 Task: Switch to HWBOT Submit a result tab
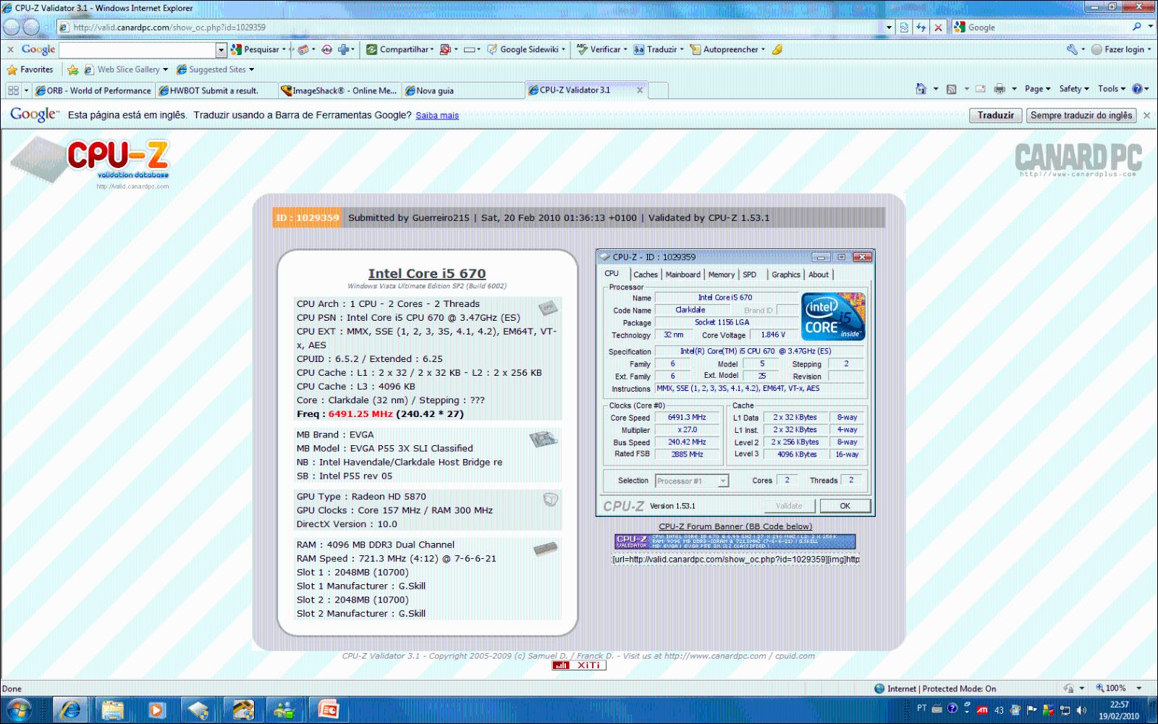tap(216, 90)
